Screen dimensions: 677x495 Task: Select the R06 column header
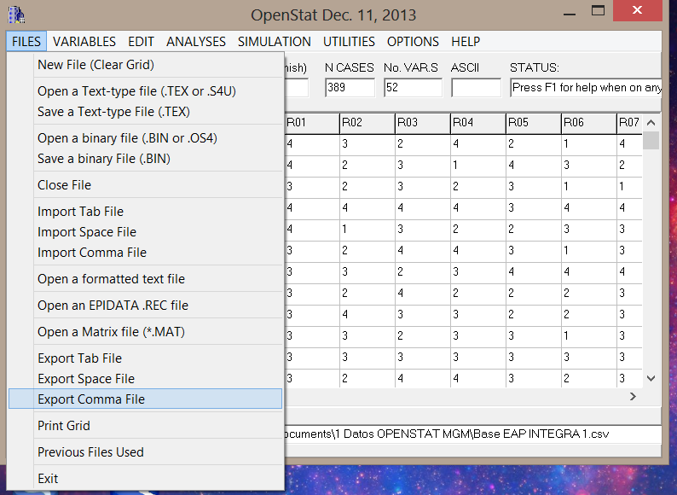[x=589, y=123]
